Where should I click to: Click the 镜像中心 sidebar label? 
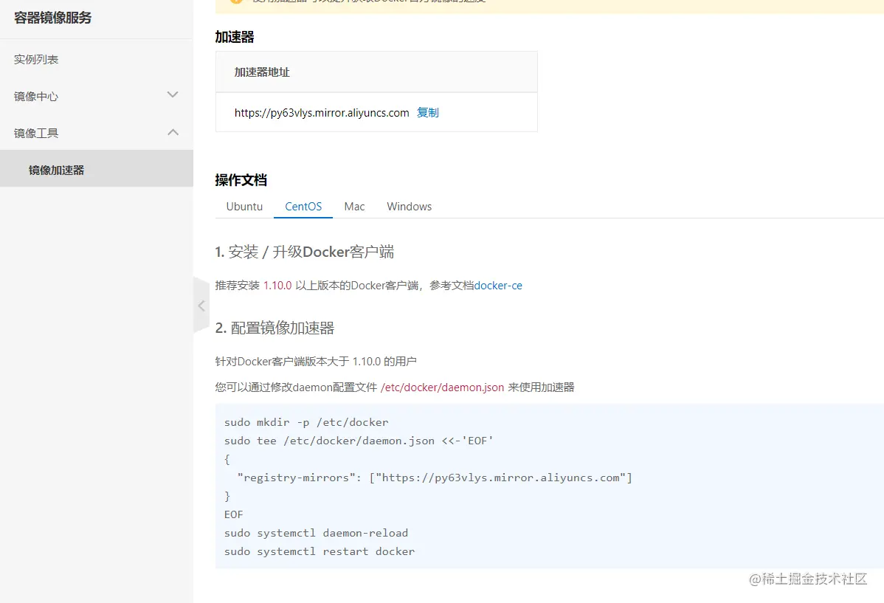36,96
